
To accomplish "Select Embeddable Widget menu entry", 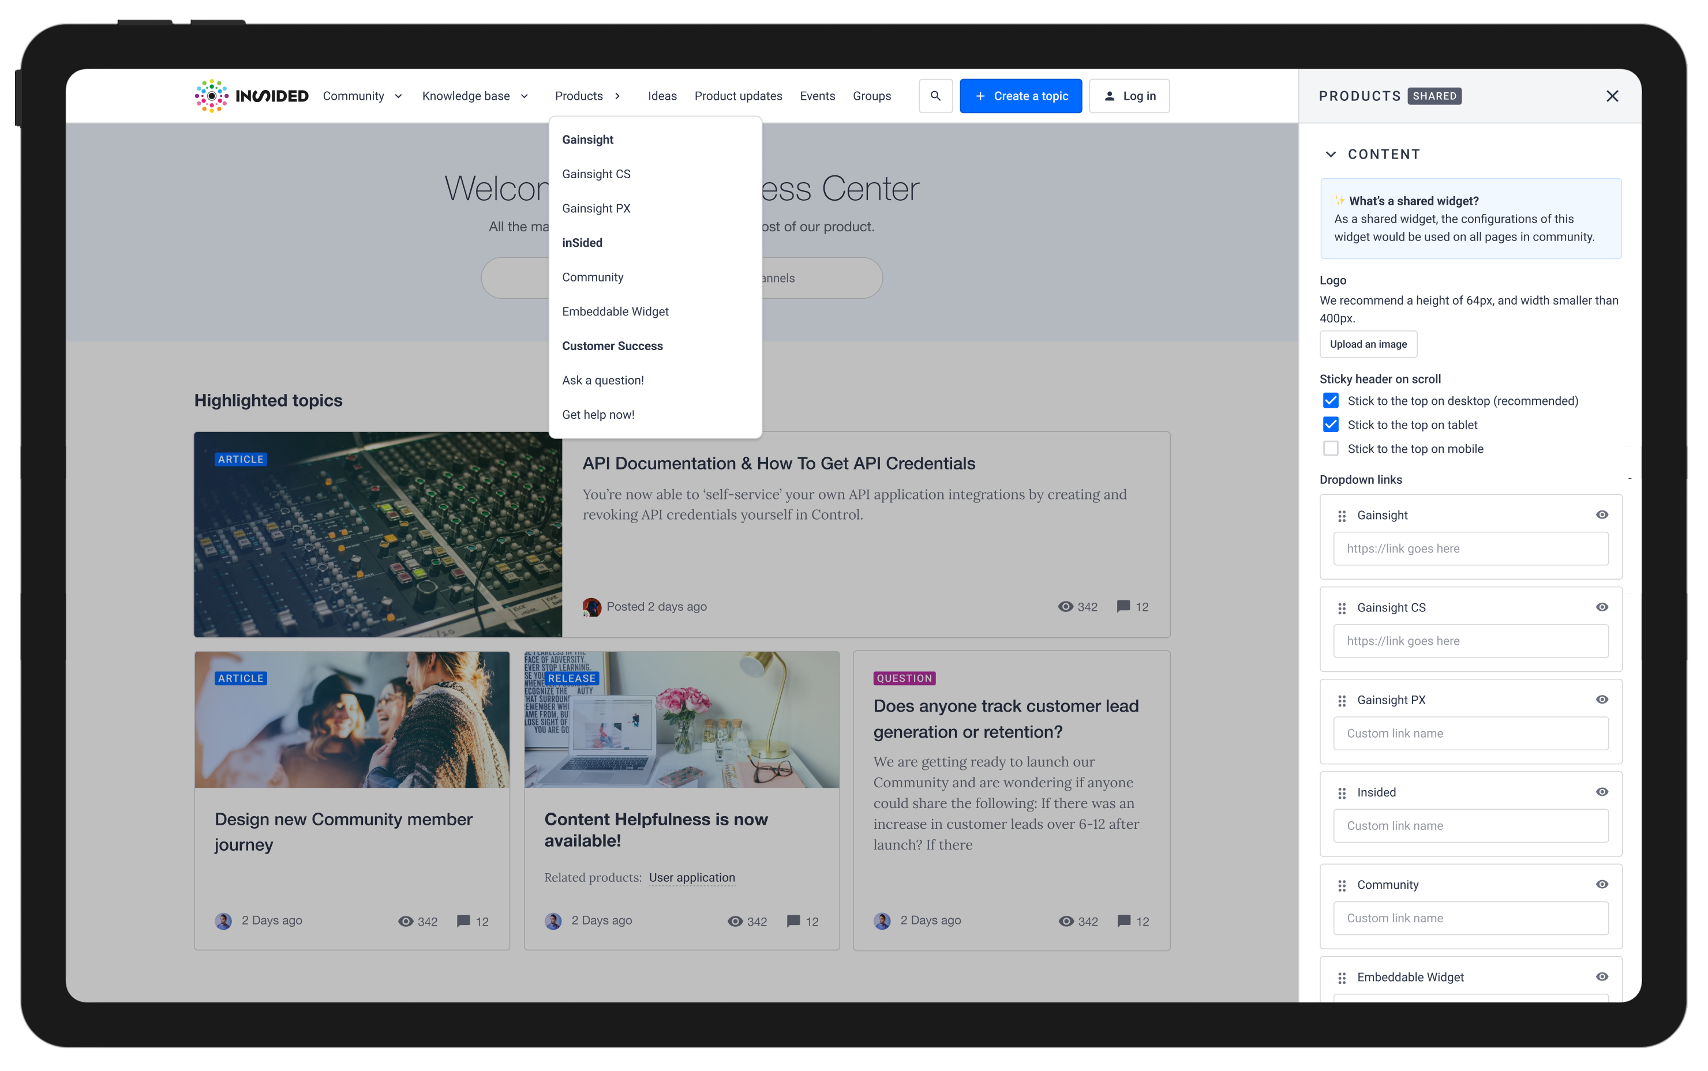I will click(615, 311).
